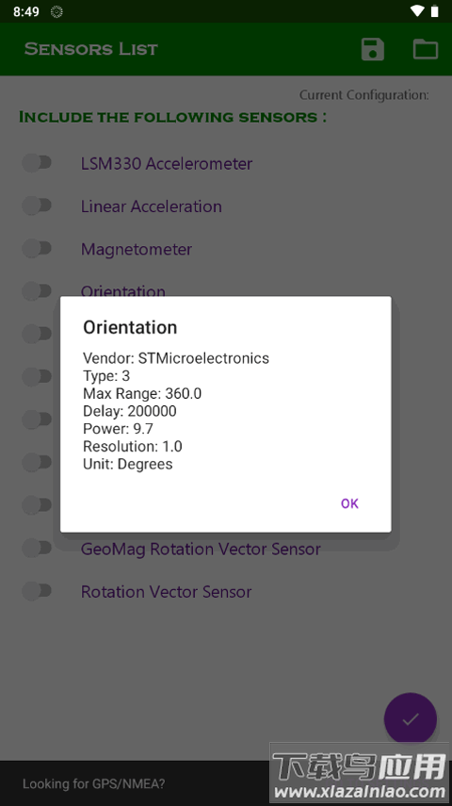Enable the GeoMag Rotation Vector Sensor switch
The height and width of the screenshot is (806, 452).
point(37,548)
